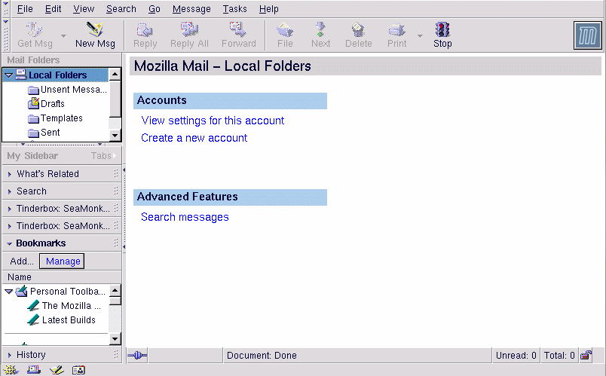This screenshot has height=376, width=606.
Task: Expand the What's Related sidebar panel
Action: pyautogui.click(x=47, y=174)
